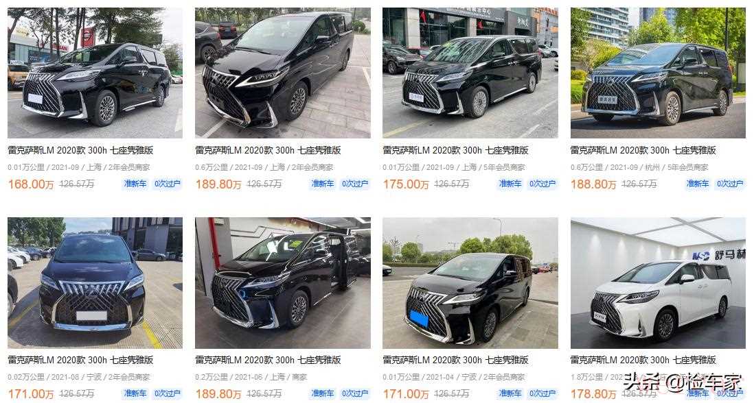Open the white Lexus LM showroom photo
Viewport: 754px width, 403px height.
pyautogui.click(x=658, y=282)
